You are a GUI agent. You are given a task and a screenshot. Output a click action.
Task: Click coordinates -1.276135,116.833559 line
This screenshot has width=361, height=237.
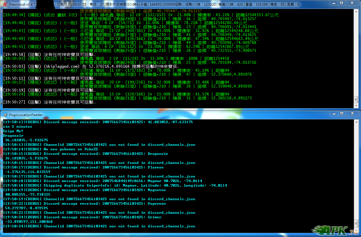click(28, 172)
